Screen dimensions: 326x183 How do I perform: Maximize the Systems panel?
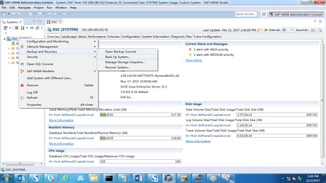point(40,22)
